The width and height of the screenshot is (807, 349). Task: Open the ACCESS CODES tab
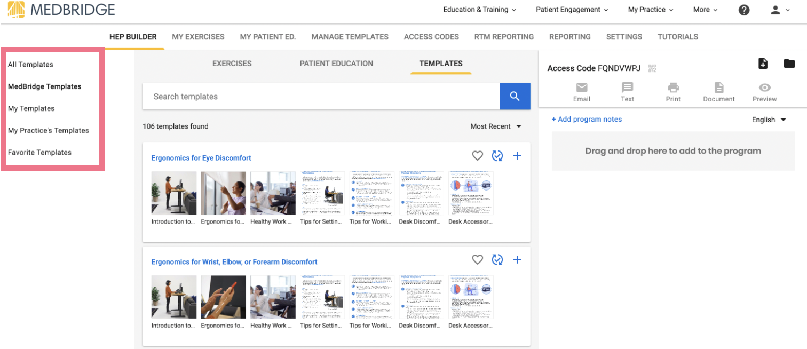431,37
